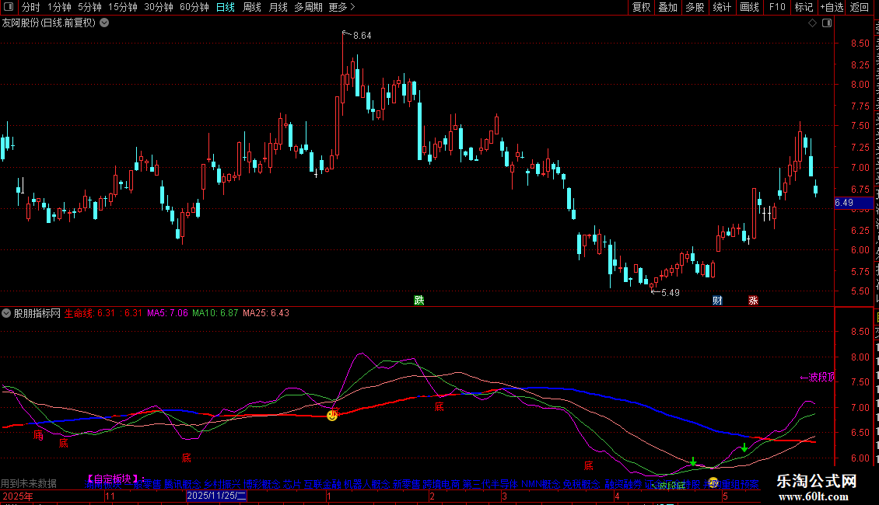Click the second green arrow near 6.25

click(744, 448)
